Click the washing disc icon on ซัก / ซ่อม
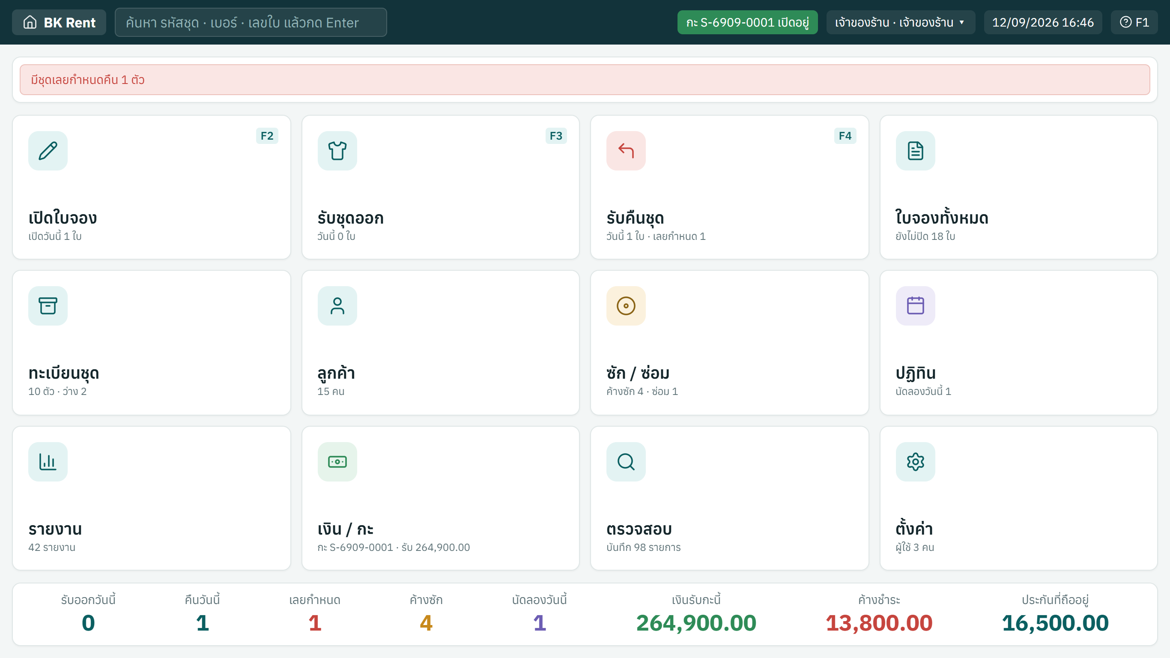Viewport: 1170px width, 658px height. point(626,306)
